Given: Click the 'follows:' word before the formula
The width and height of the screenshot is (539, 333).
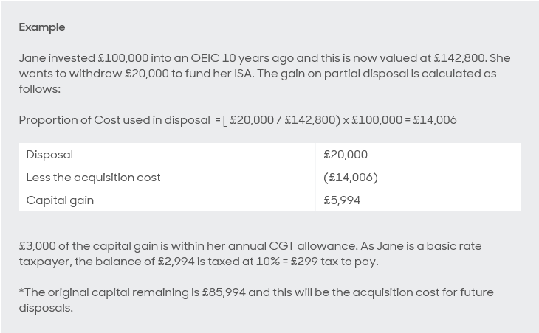Looking at the screenshot, I should tap(40, 89).
